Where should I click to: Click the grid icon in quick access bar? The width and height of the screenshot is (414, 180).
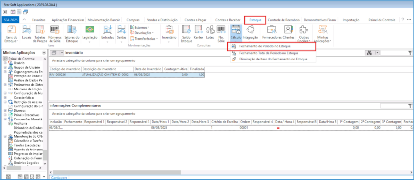[x=19, y=12]
